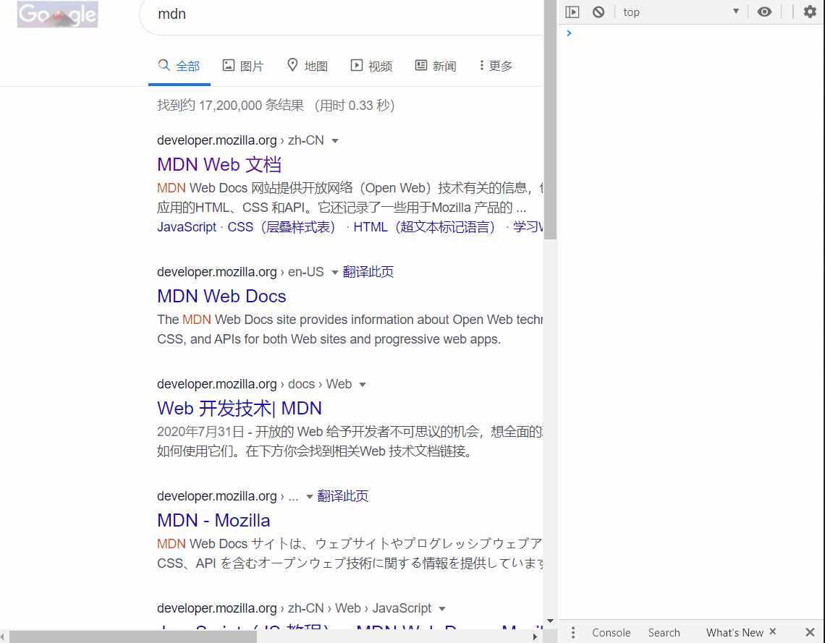Click the horizontal scrollbar thumb of the page

(133, 636)
